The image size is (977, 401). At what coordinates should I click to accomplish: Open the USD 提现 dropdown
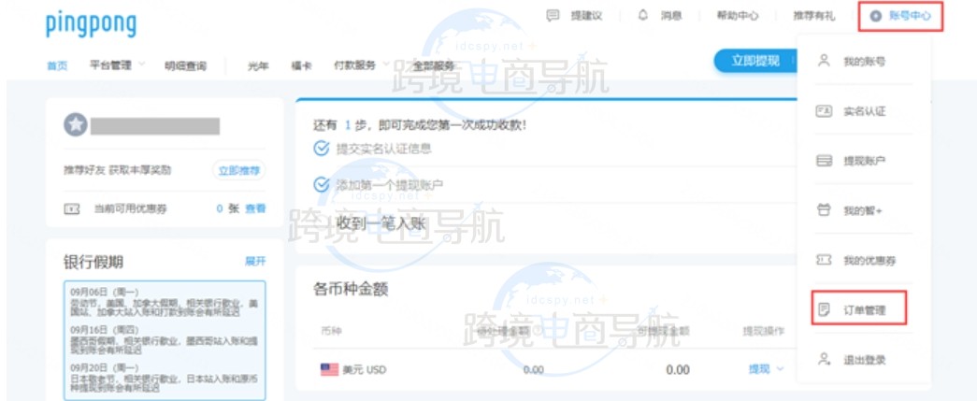click(x=766, y=369)
